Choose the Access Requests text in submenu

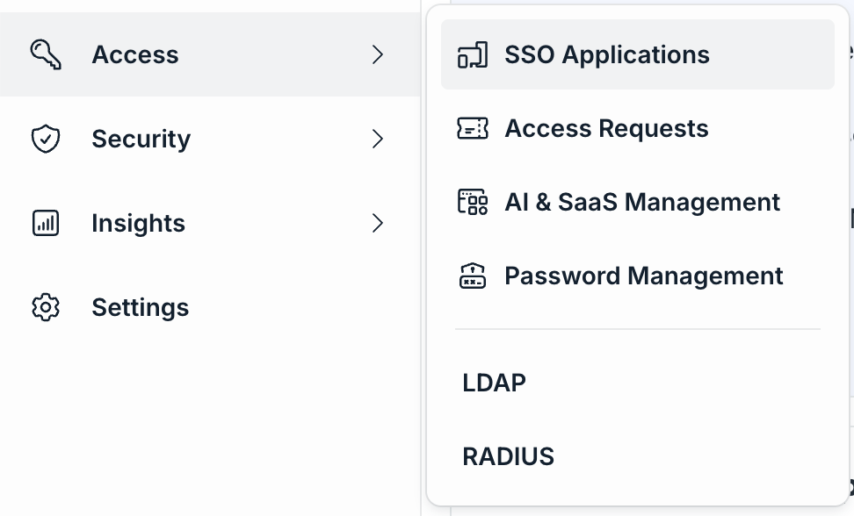coord(606,128)
